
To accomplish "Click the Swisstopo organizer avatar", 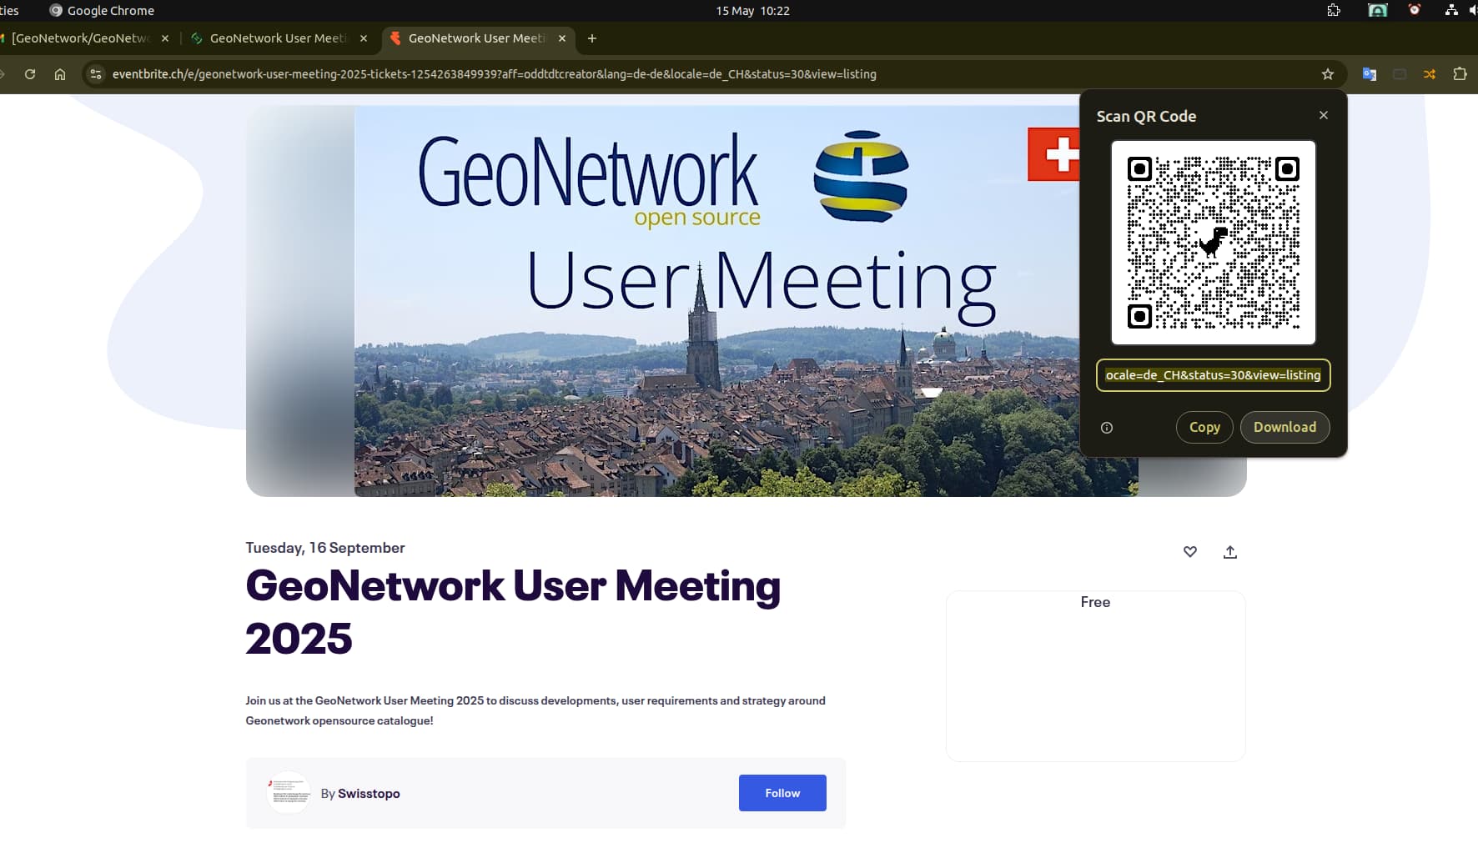I will (288, 792).
